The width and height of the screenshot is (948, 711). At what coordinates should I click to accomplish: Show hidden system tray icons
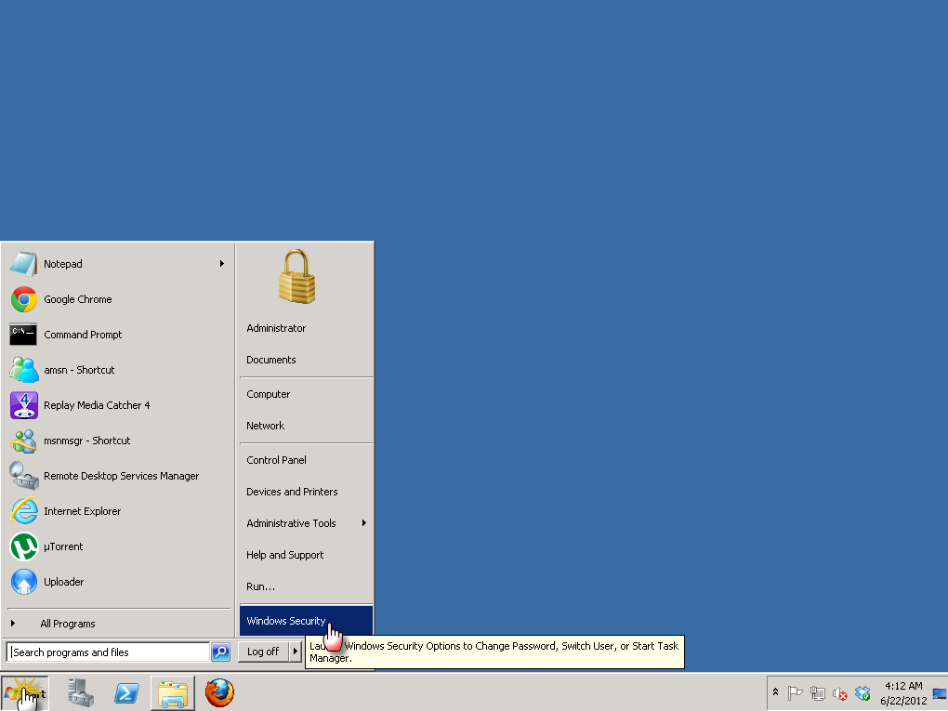pyautogui.click(x=775, y=692)
